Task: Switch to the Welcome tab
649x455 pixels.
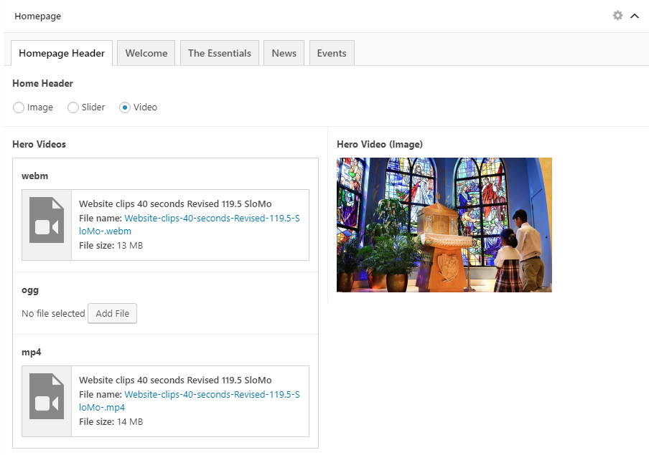Action: [146, 53]
